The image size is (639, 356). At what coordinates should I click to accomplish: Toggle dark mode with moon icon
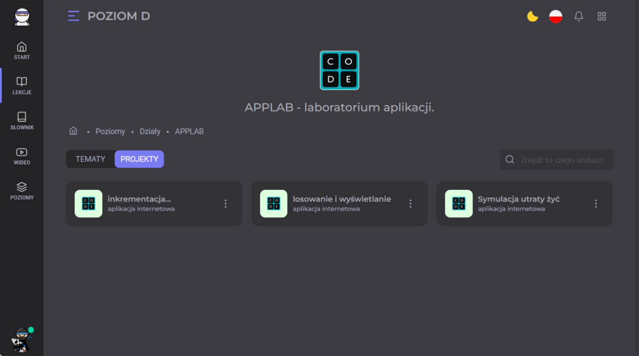pyautogui.click(x=532, y=16)
